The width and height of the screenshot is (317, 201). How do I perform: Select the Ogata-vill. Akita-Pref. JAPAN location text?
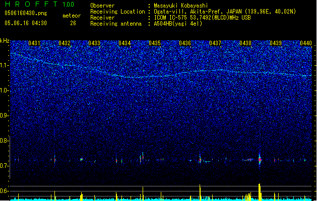(225, 12)
